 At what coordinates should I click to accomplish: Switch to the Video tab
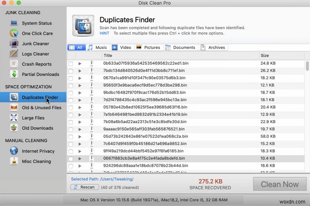[122, 47]
